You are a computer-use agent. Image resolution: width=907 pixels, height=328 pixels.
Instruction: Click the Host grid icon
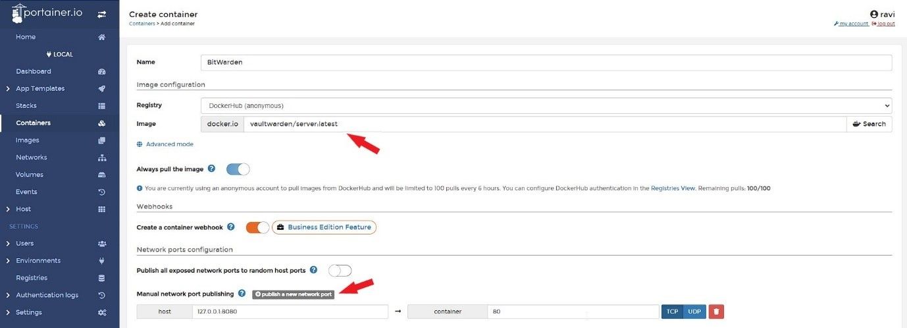tap(102, 209)
